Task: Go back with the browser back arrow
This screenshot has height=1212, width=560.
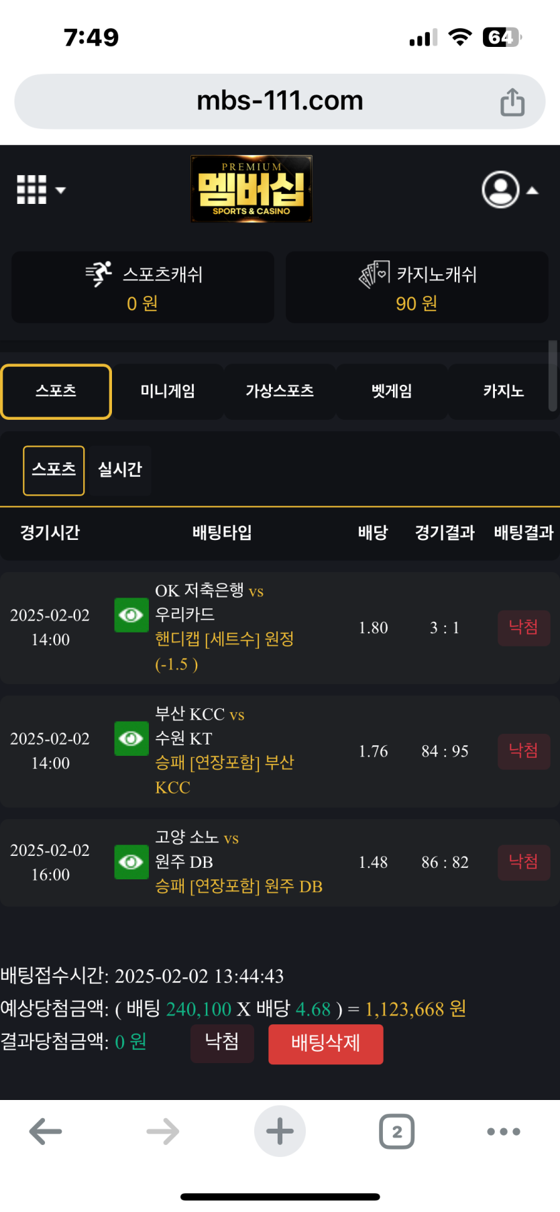Action: pyautogui.click(x=46, y=1132)
